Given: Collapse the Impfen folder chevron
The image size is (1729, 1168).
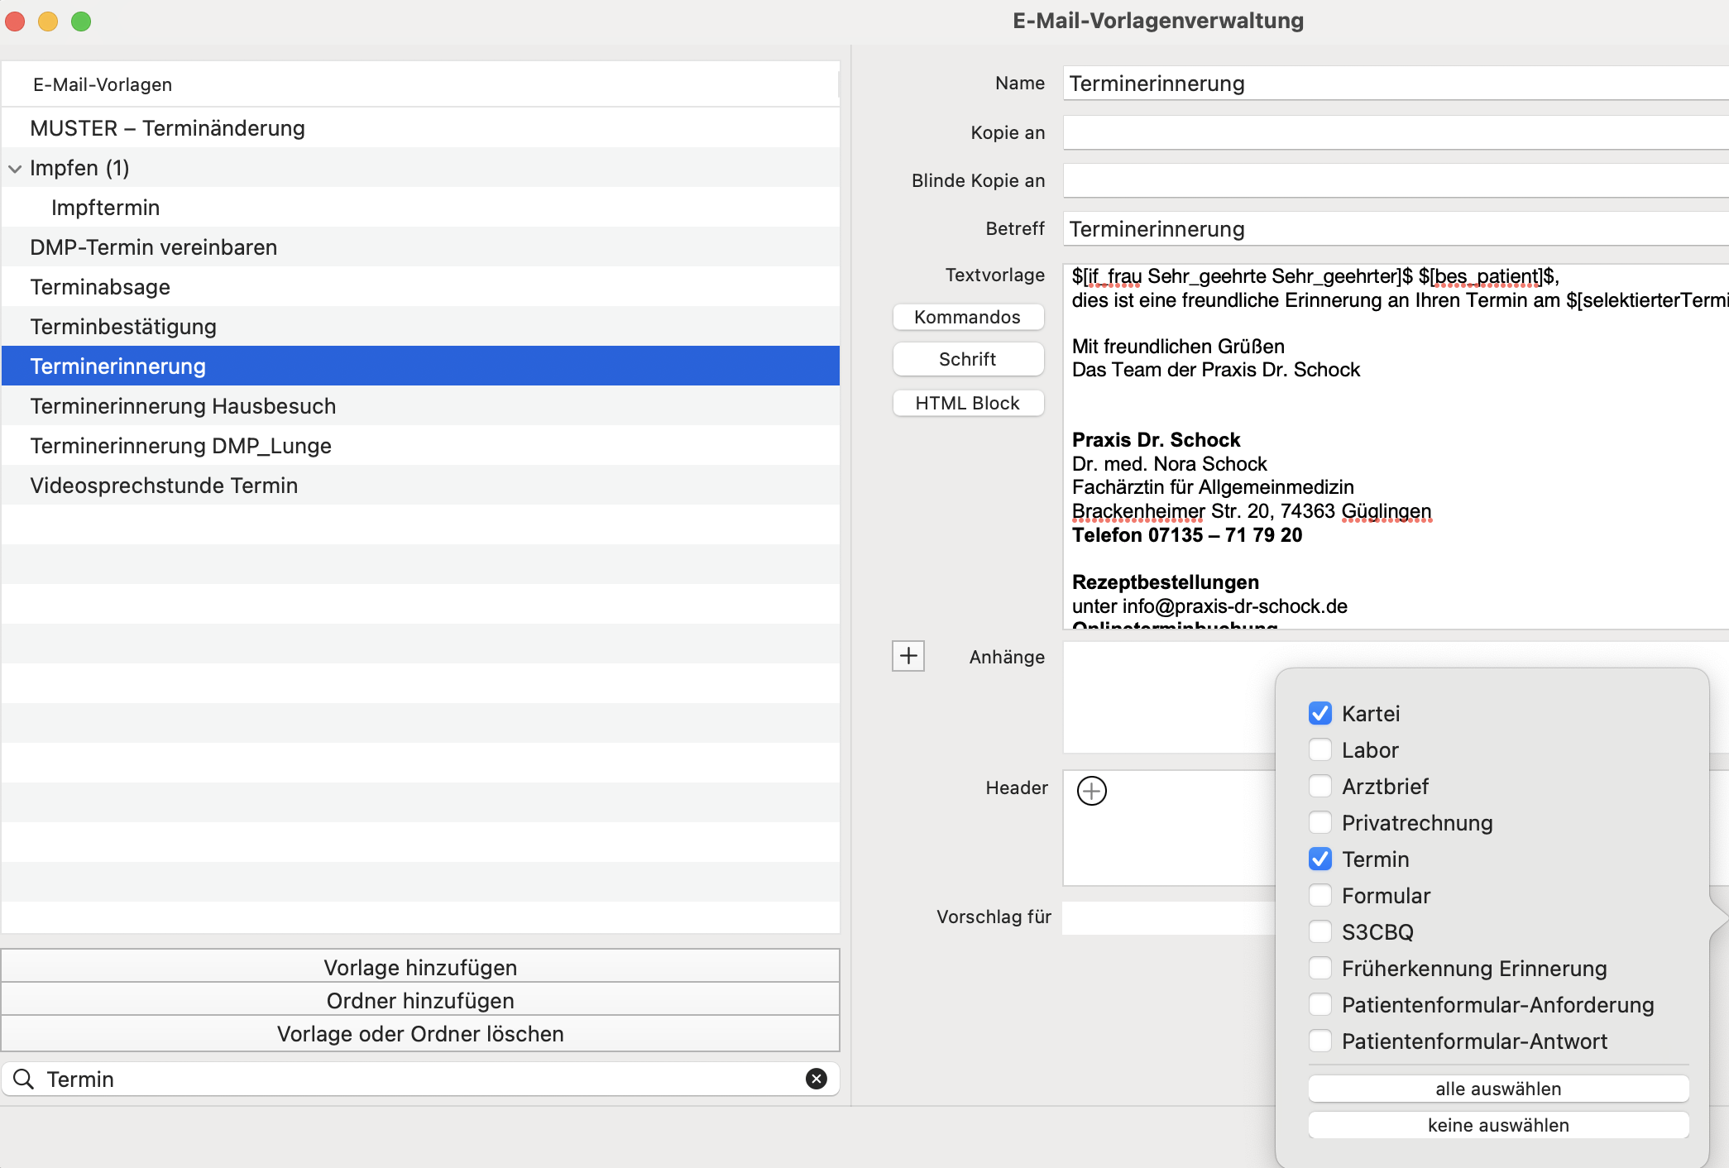Looking at the screenshot, I should (x=15, y=169).
